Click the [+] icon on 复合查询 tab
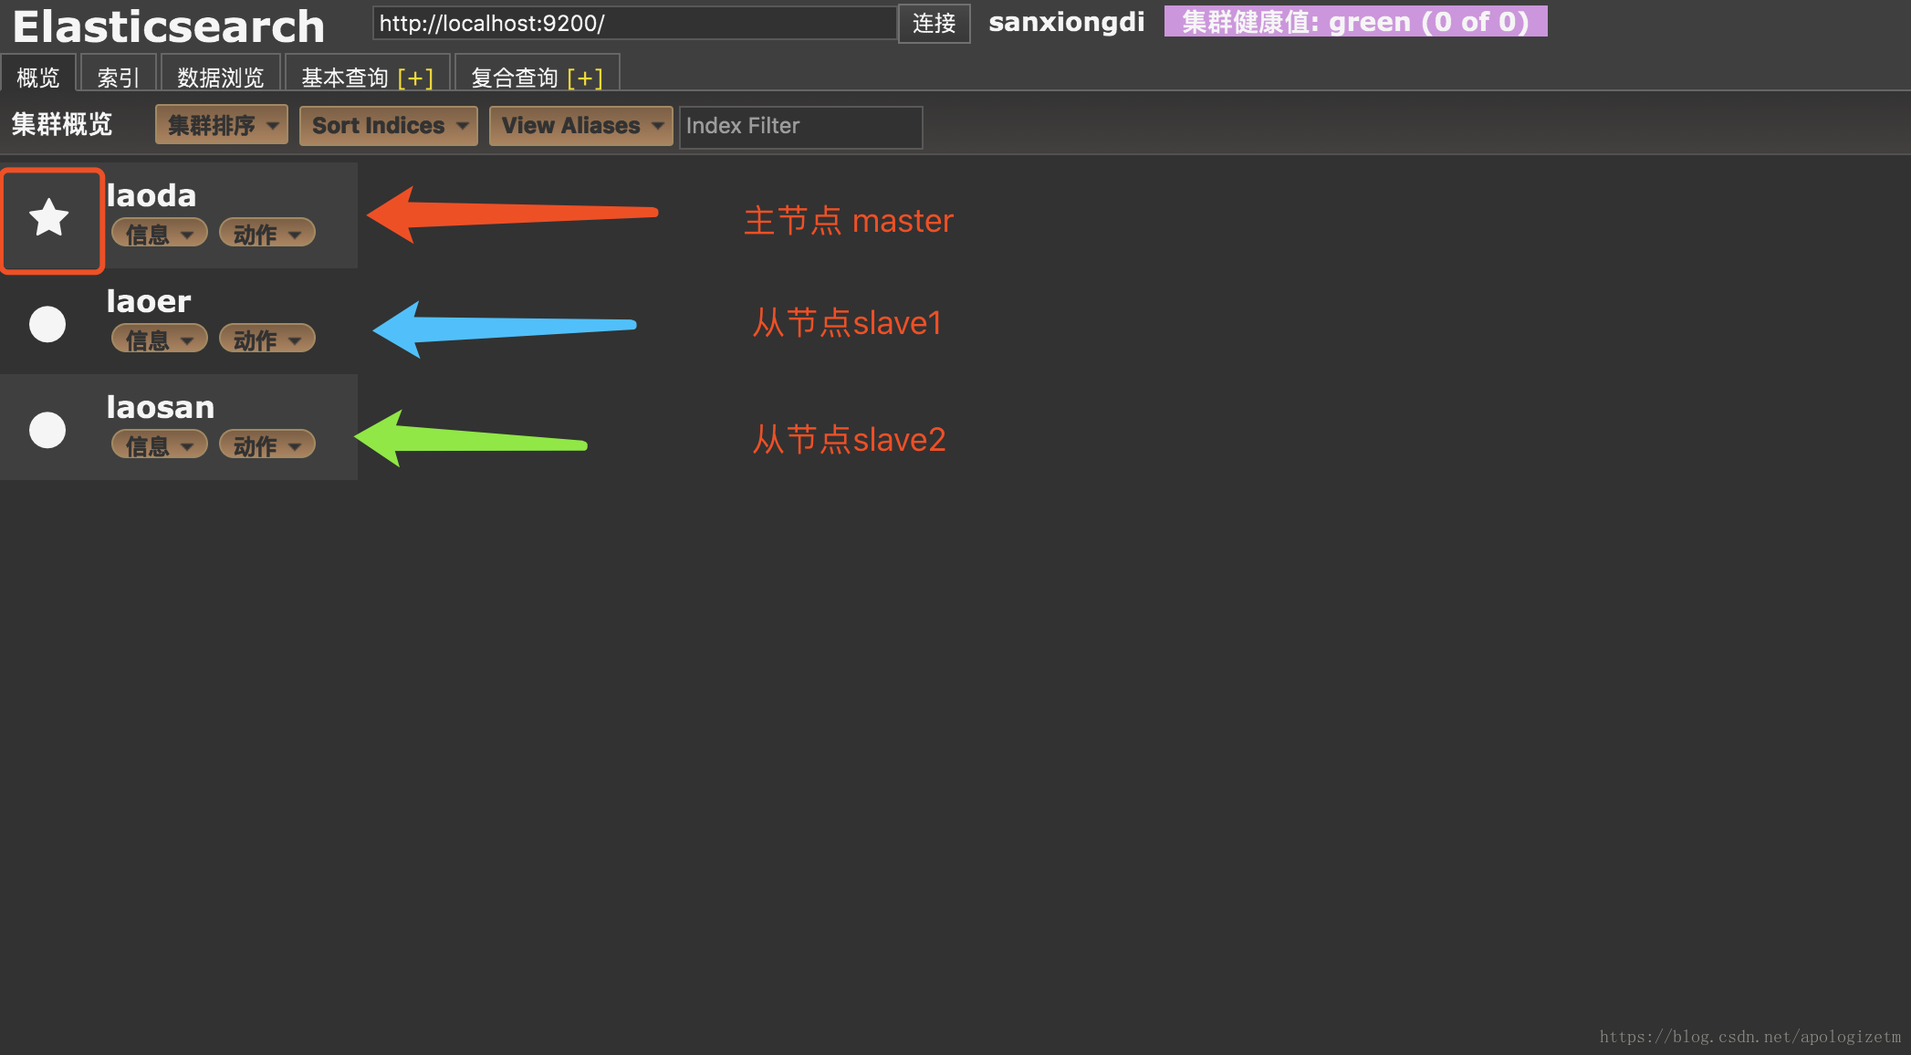The image size is (1911, 1055). tap(585, 78)
